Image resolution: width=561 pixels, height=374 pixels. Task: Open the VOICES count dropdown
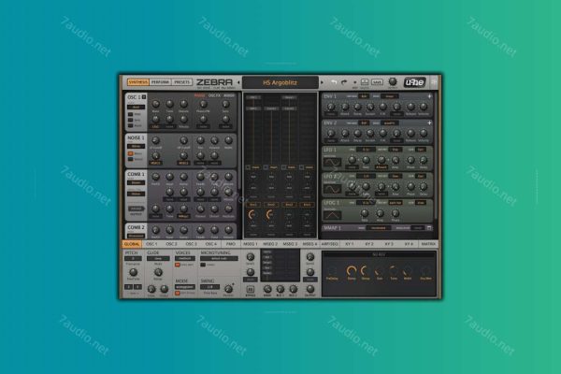tap(185, 258)
